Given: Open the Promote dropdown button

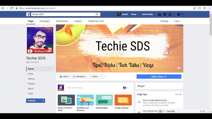Looking at the screenshot, I should point(35,100).
